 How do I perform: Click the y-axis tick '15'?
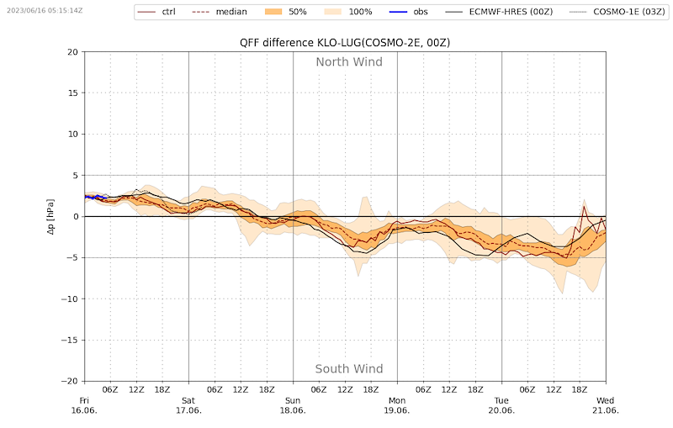click(73, 93)
